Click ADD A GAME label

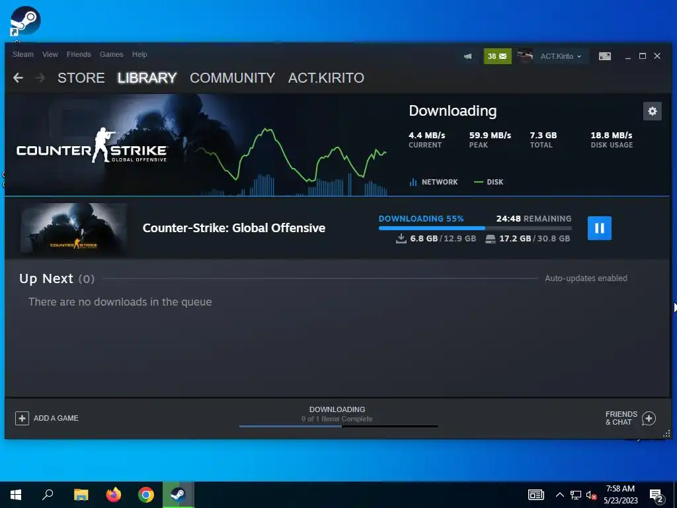point(56,418)
